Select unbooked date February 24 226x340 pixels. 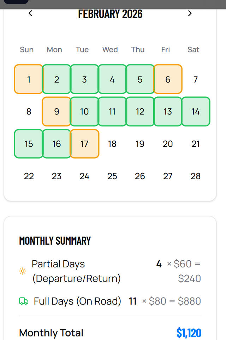[84, 176]
